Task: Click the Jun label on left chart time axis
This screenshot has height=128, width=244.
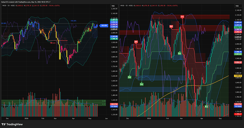Action: pyautogui.click(x=106, y=118)
